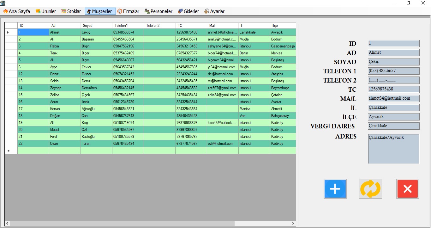Click the empty TELEFON 2 field
Screen dimensions: 431x228
[x=393, y=80]
